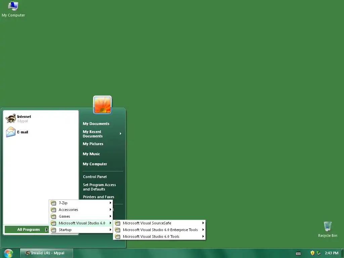Open Microsoft Visual Studio 6.0 Enterprise Tools
The height and width of the screenshot is (258, 344).
pyautogui.click(x=159, y=230)
